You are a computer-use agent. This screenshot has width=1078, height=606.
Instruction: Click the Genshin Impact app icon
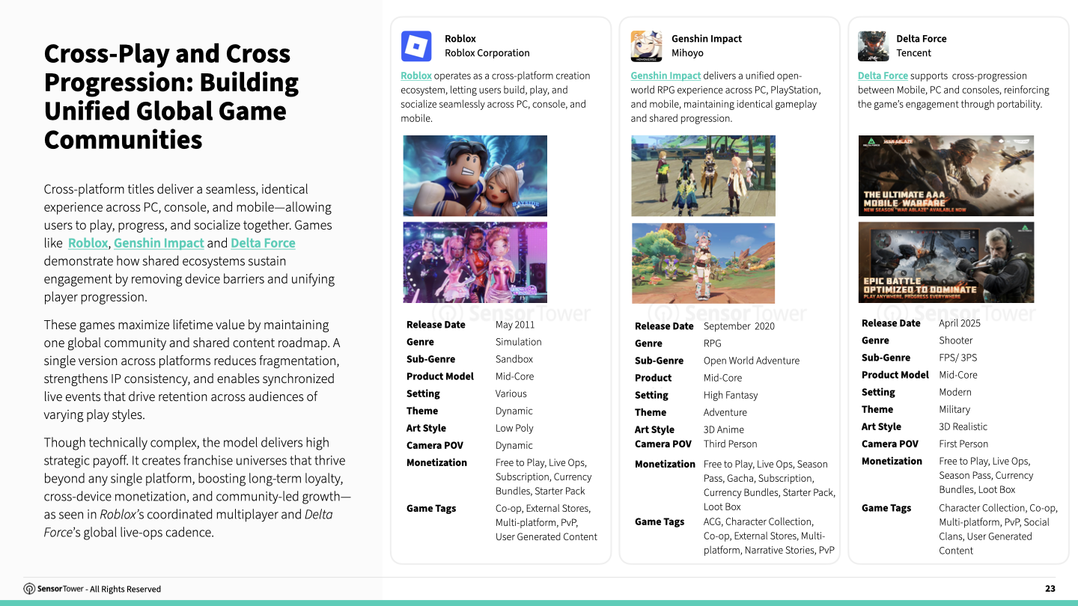click(646, 46)
